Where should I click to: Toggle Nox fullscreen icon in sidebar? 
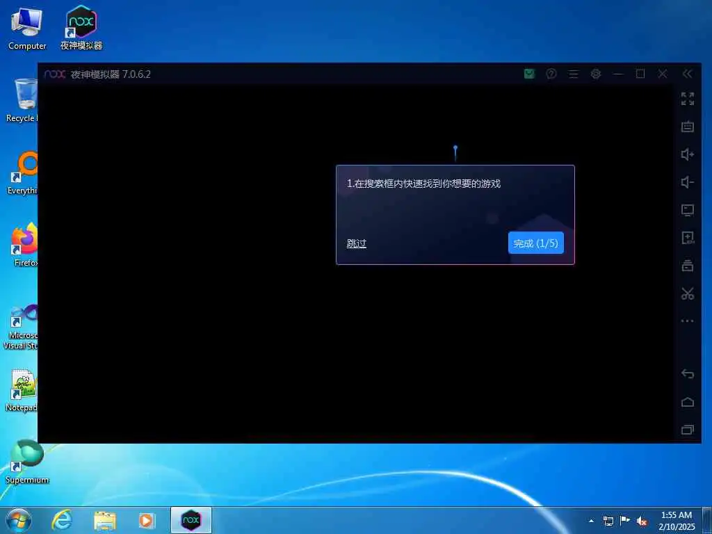[688, 99]
